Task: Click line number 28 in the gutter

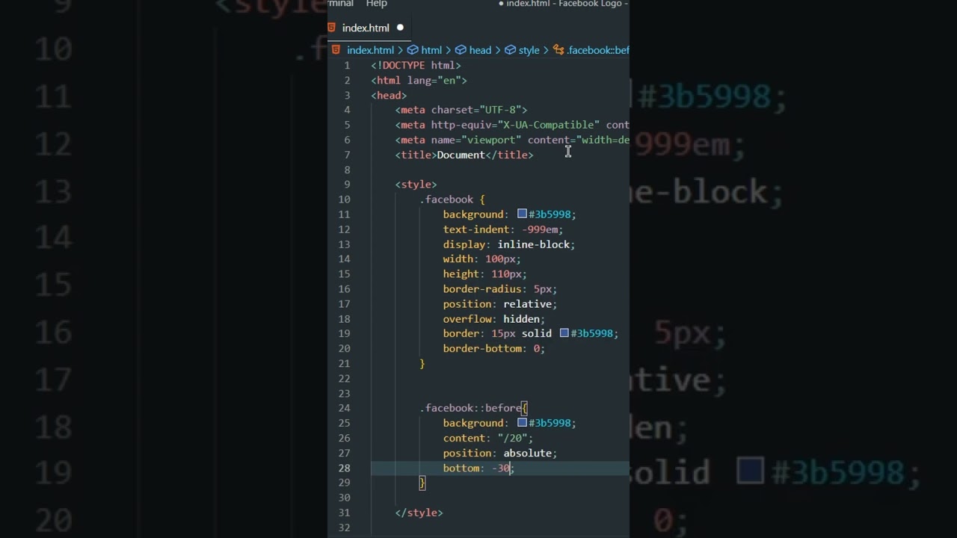Action: (344, 468)
